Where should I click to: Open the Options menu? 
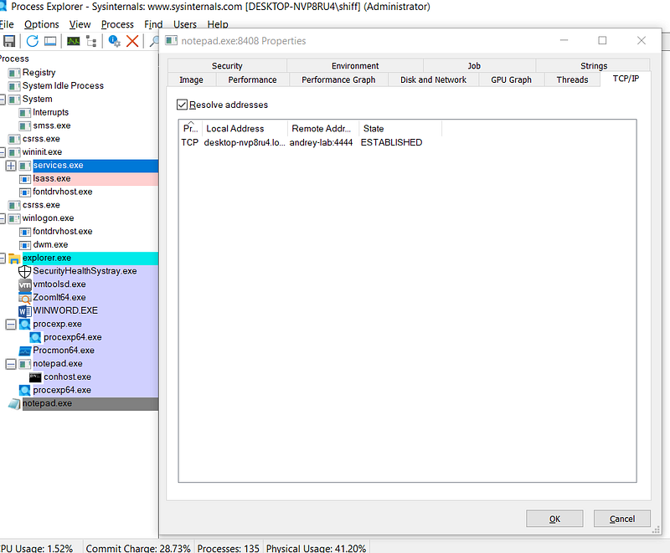pyautogui.click(x=41, y=24)
